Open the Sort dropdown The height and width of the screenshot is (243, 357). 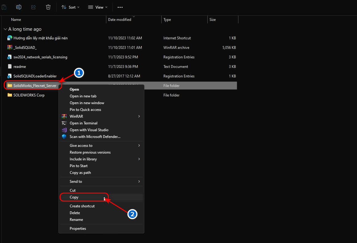(x=70, y=7)
